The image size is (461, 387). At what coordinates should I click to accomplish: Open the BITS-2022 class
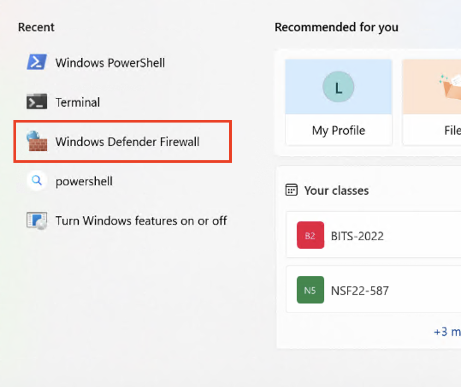pyautogui.click(x=357, y=236)
